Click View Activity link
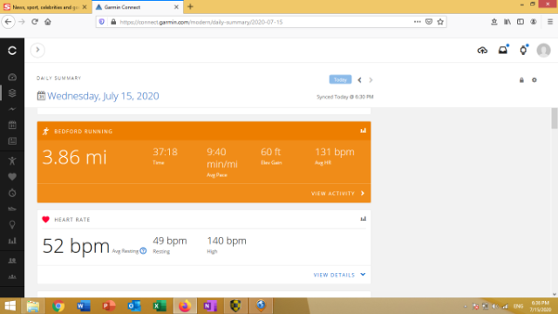Image resolution: width=558 pixels, height=314 pixels. point(337,194)
